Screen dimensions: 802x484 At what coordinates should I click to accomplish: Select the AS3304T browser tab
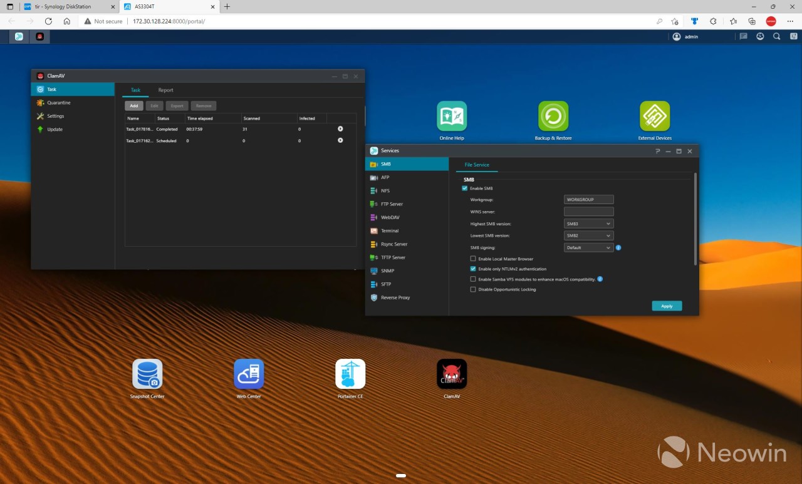coord(168,7)
